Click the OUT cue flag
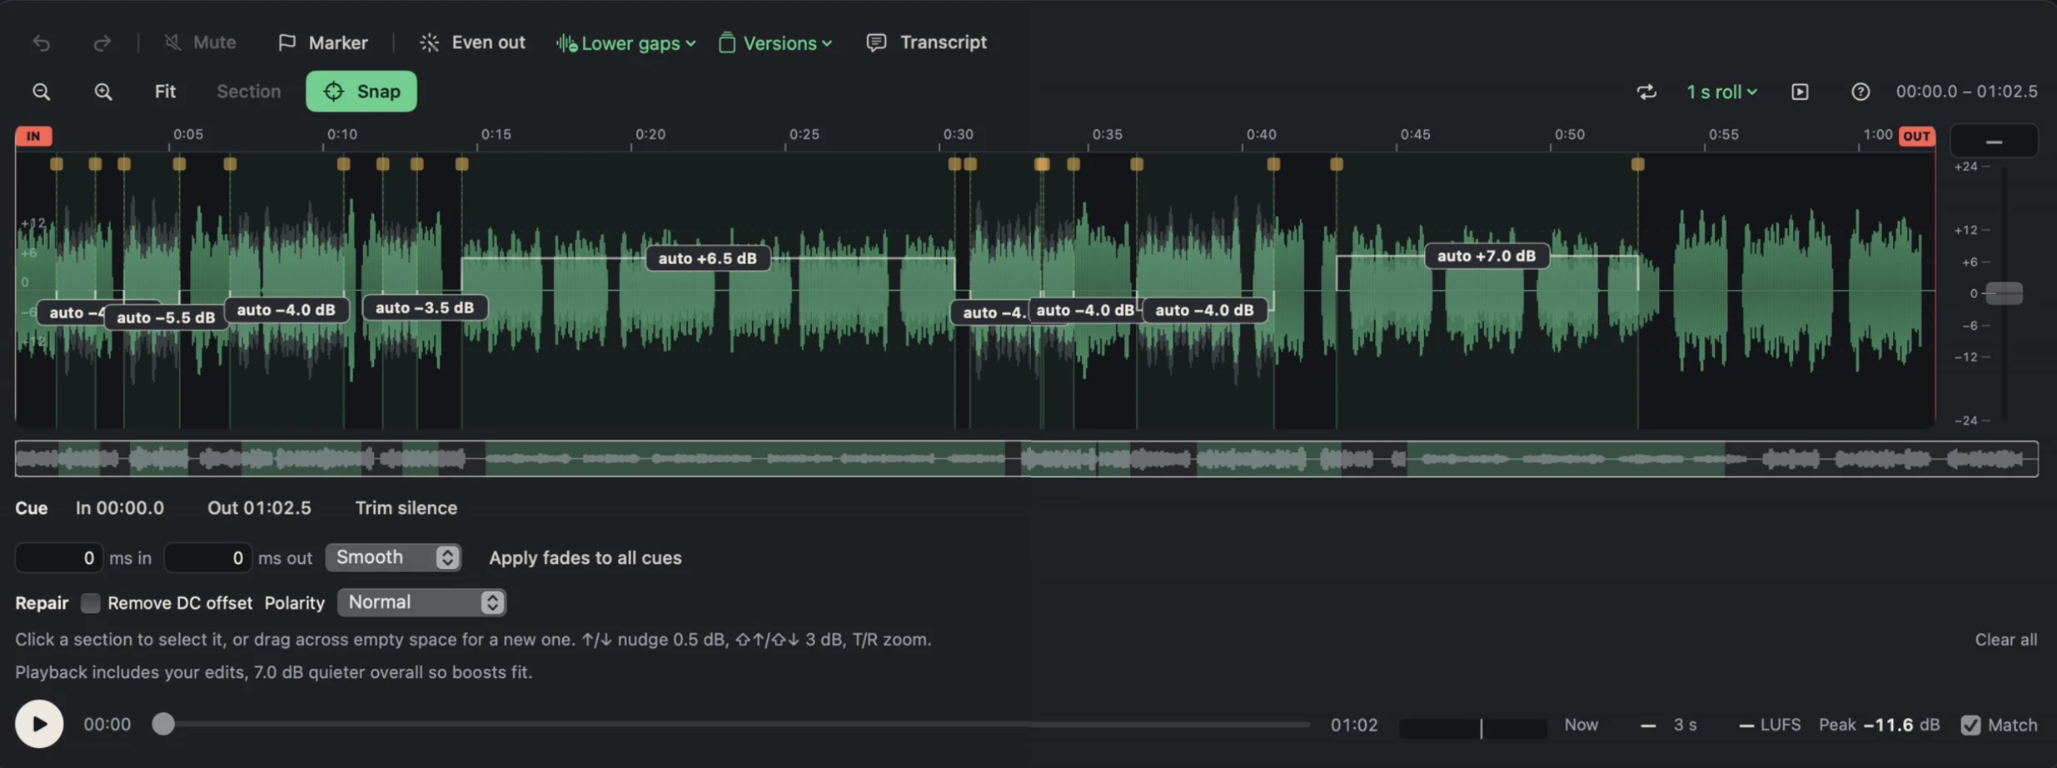2057x768 pixels. click(1916, 136)
